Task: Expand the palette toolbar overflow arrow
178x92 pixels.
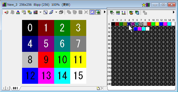Action: 173,12
